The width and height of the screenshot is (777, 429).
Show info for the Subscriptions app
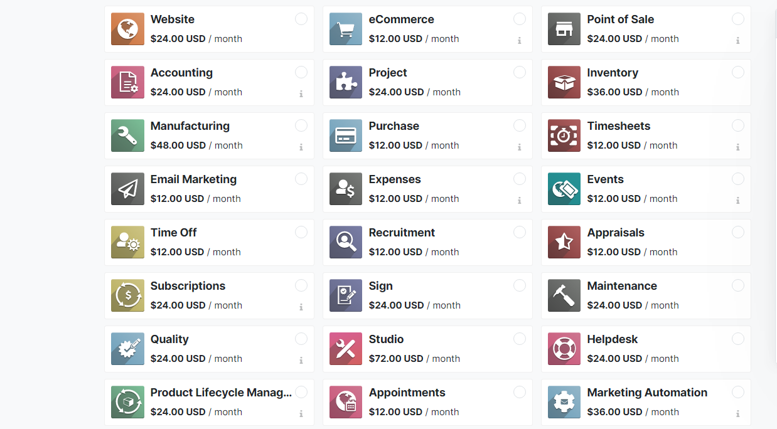coord(301,307)
